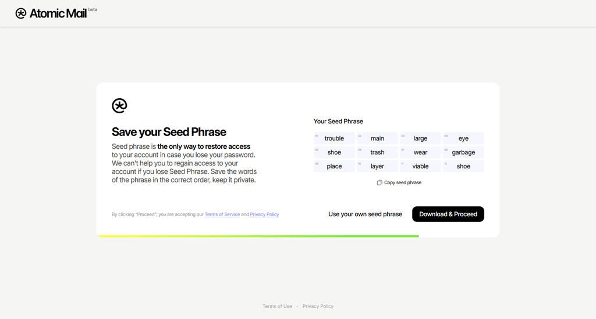Open the Terms of Service link
The image size is (596, 319).
click(x=222, y=214)
